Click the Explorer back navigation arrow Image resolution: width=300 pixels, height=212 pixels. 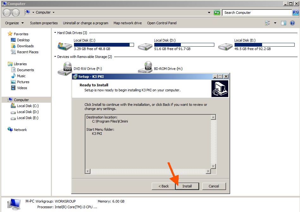[7, 13]
